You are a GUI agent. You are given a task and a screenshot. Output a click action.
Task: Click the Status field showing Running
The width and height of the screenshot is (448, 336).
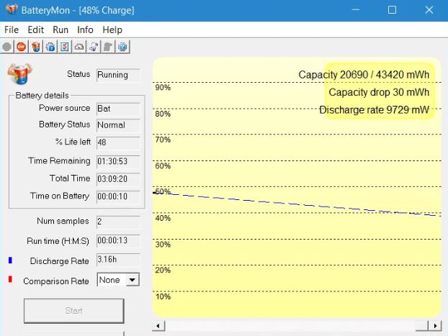click(118, 75)
